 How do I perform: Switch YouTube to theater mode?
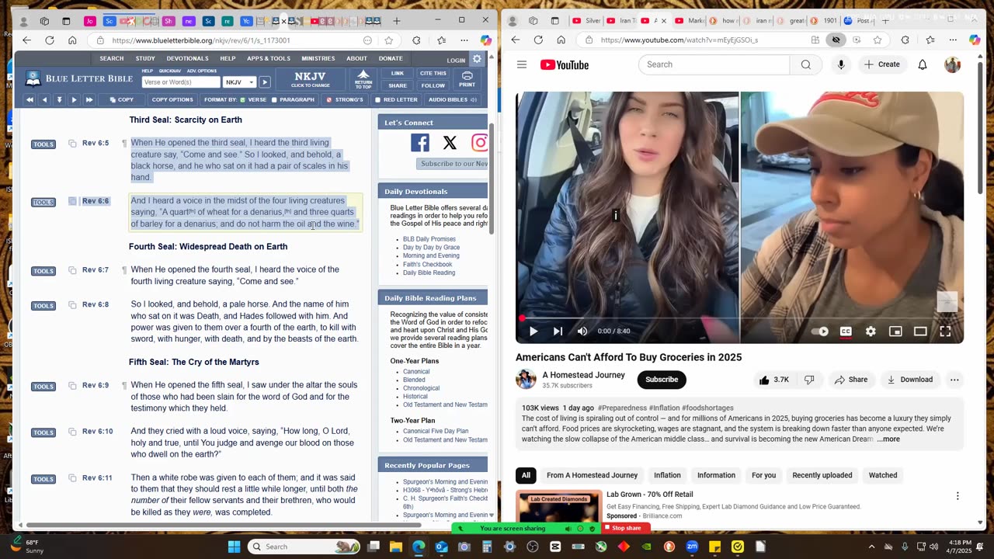920,332
